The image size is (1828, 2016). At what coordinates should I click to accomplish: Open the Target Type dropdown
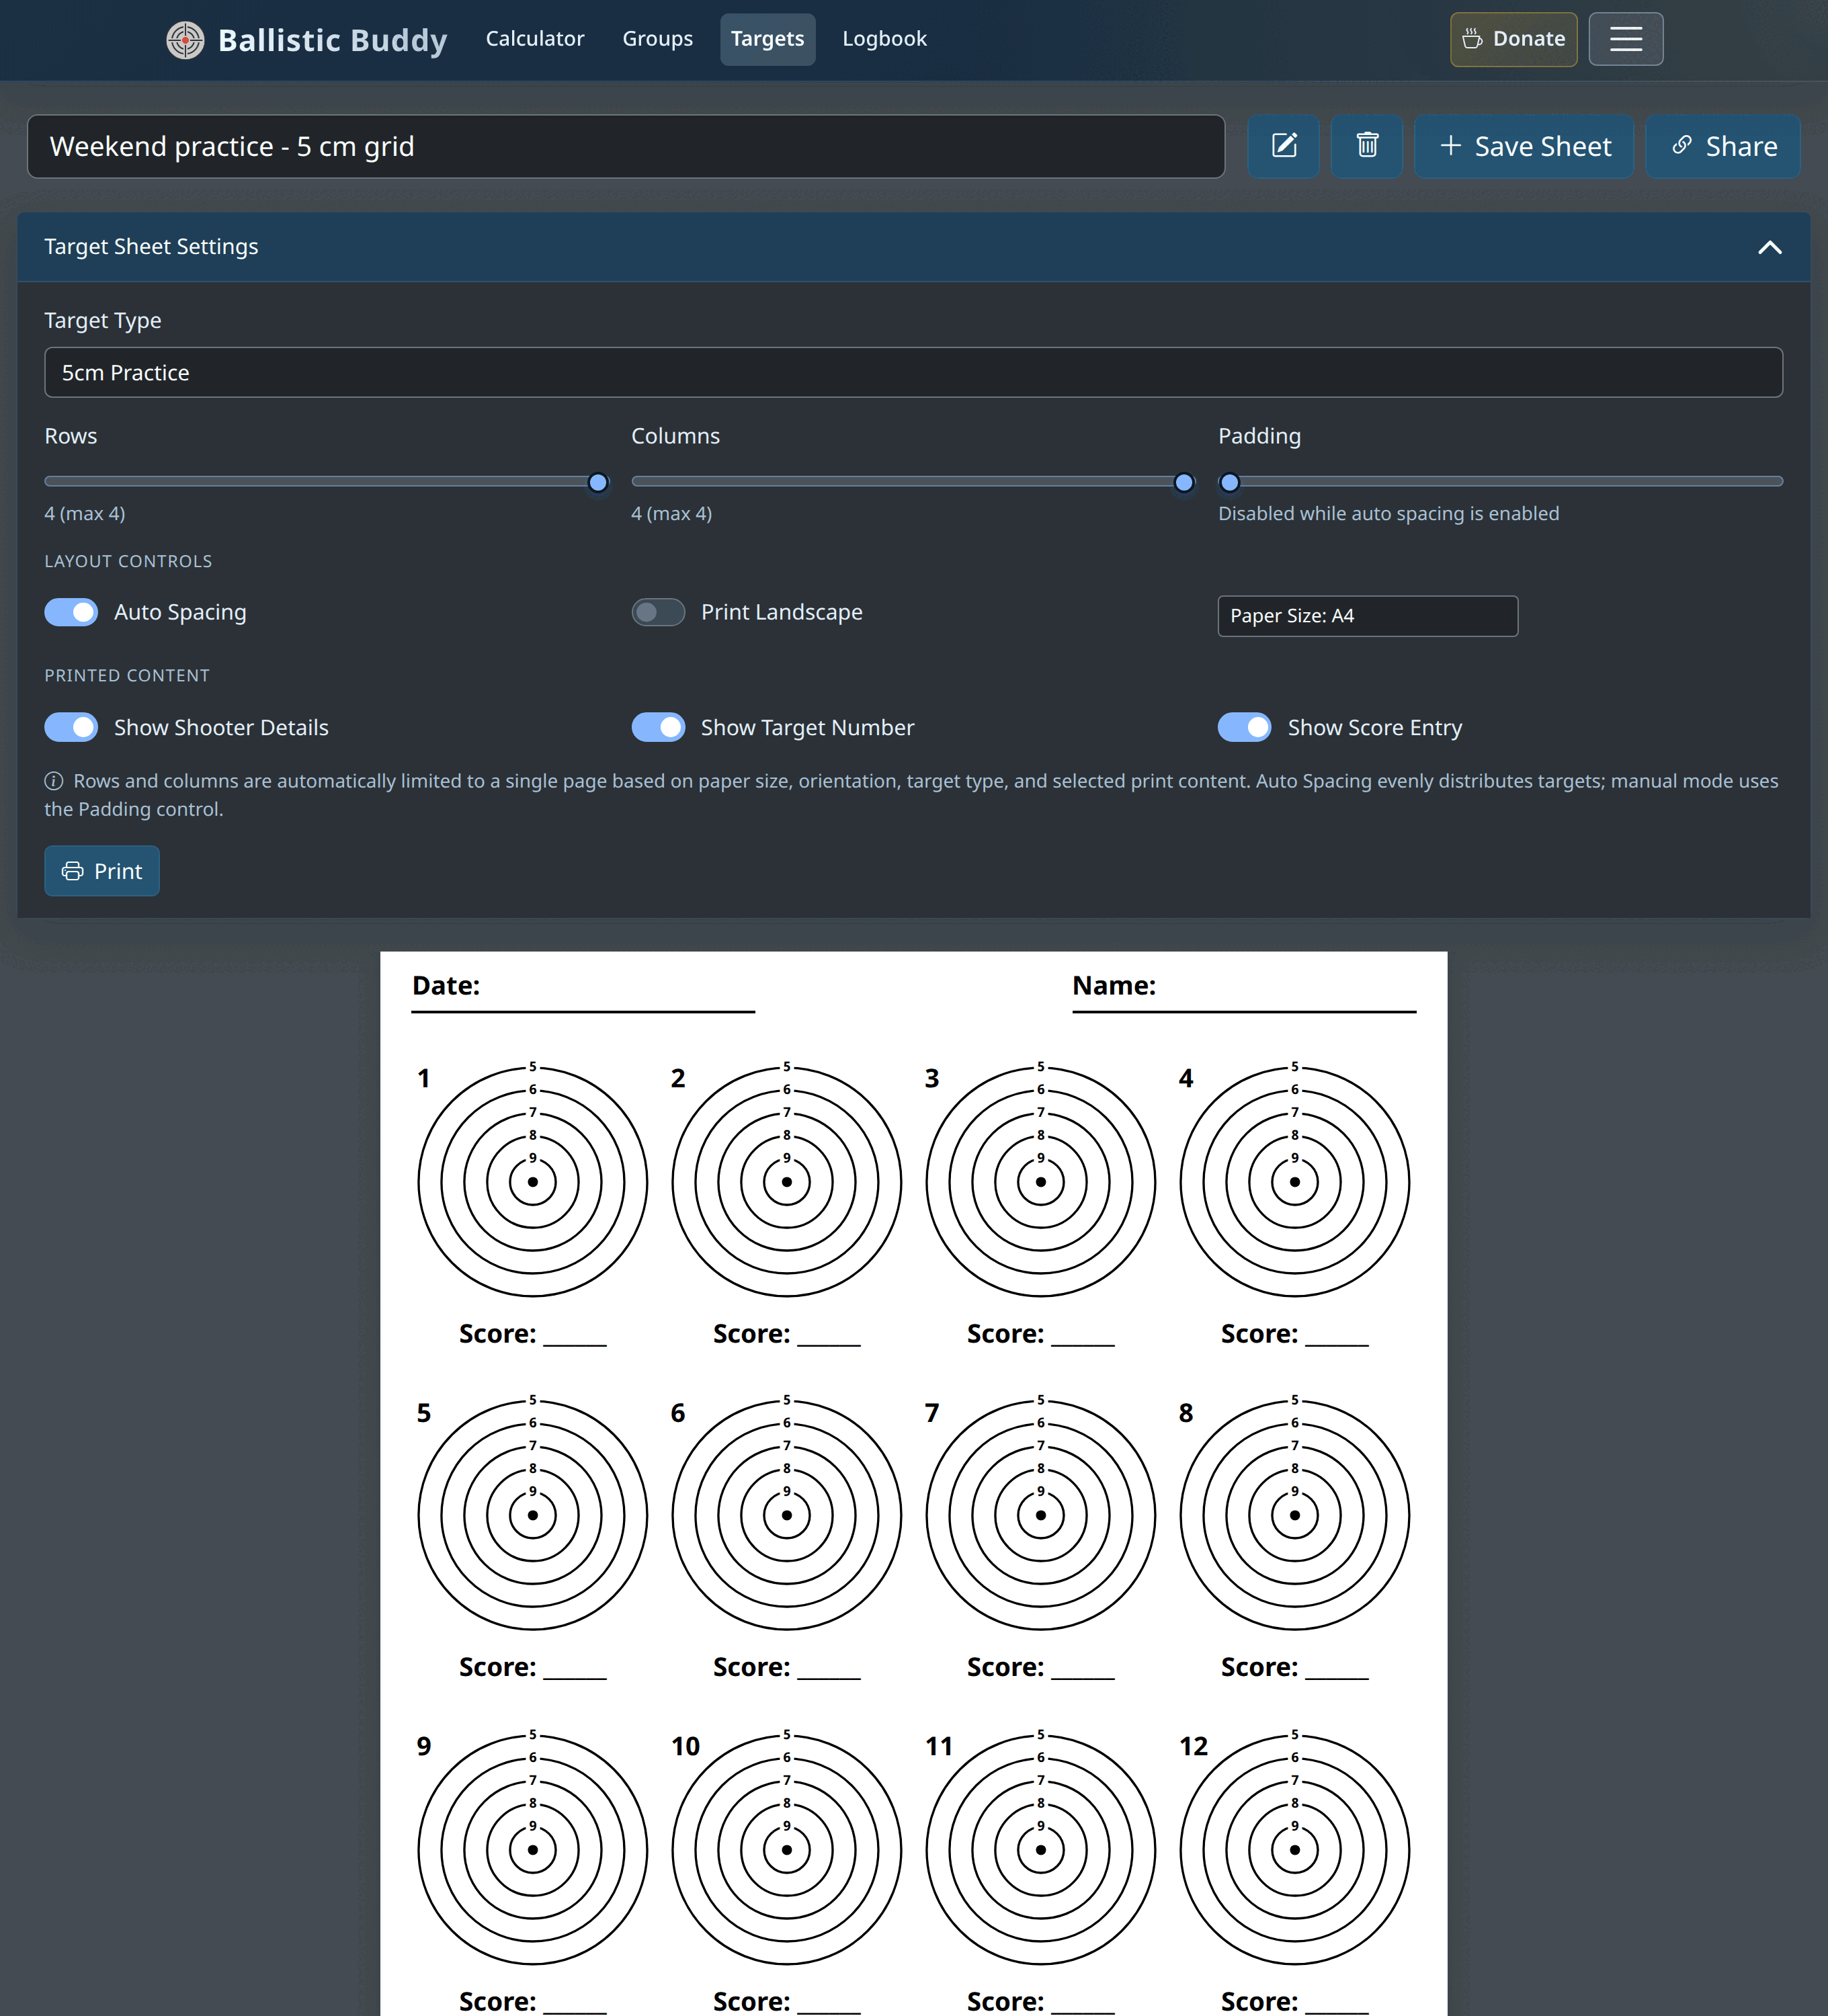(913, 372)
